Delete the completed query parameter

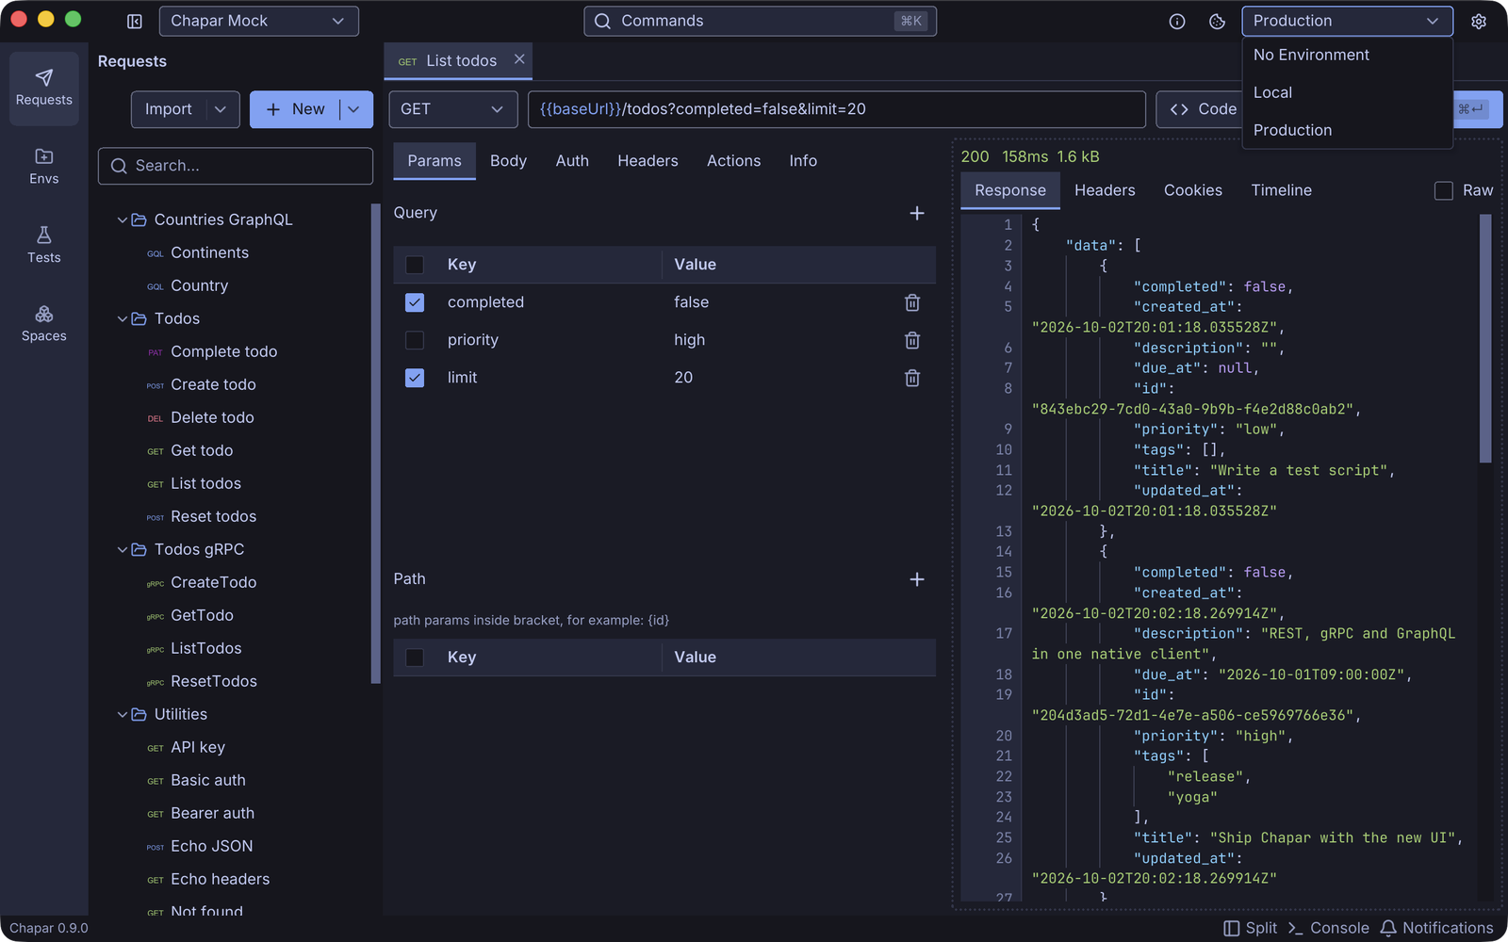pos(912,302)
